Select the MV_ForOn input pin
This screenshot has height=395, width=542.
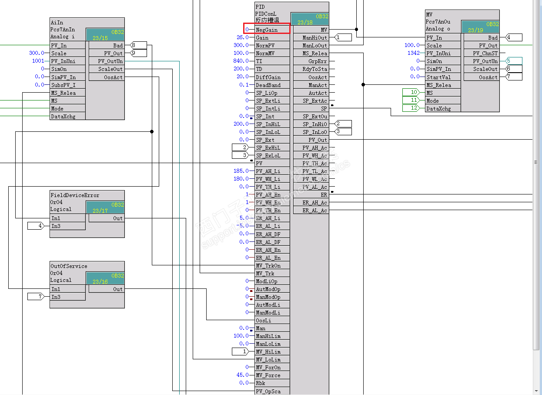(272, 367)
